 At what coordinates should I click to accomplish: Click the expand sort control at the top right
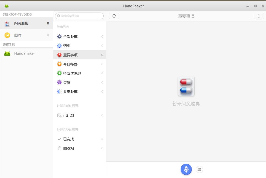(x=259, y=16)
